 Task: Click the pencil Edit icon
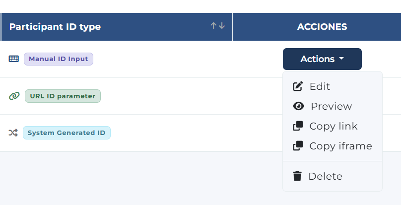[x=298, y=86]
